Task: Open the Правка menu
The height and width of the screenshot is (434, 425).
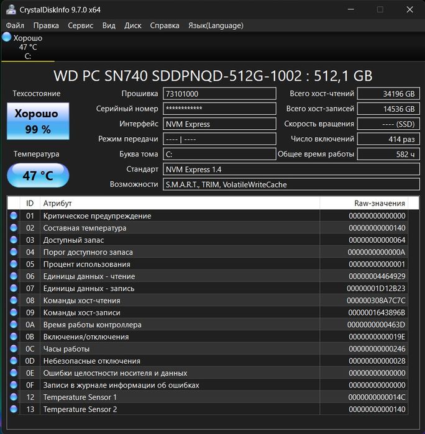Action: pyautogui.click(x=46, y=25)
